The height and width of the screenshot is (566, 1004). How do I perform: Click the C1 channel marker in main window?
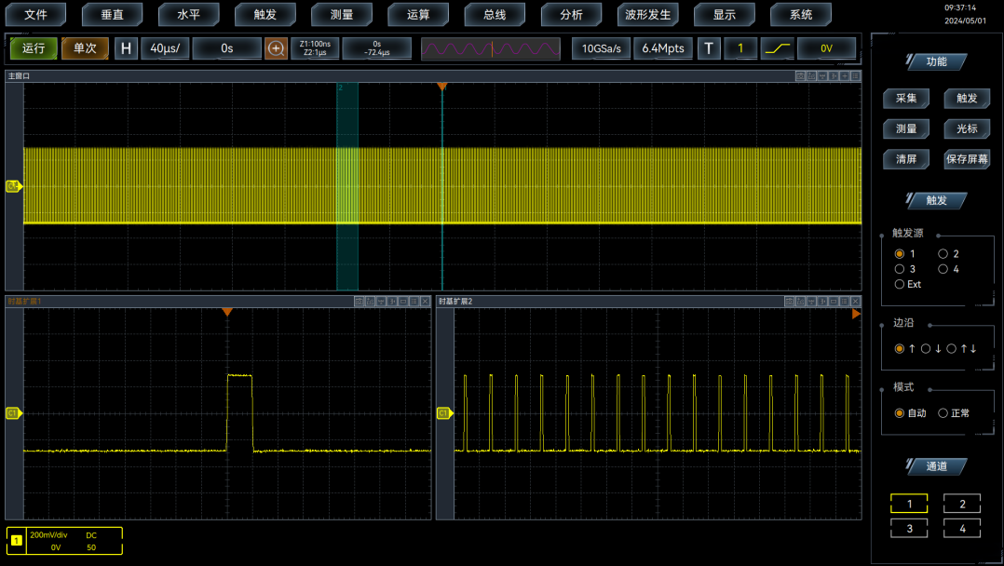pyautogui.click(x=14, y=186)
